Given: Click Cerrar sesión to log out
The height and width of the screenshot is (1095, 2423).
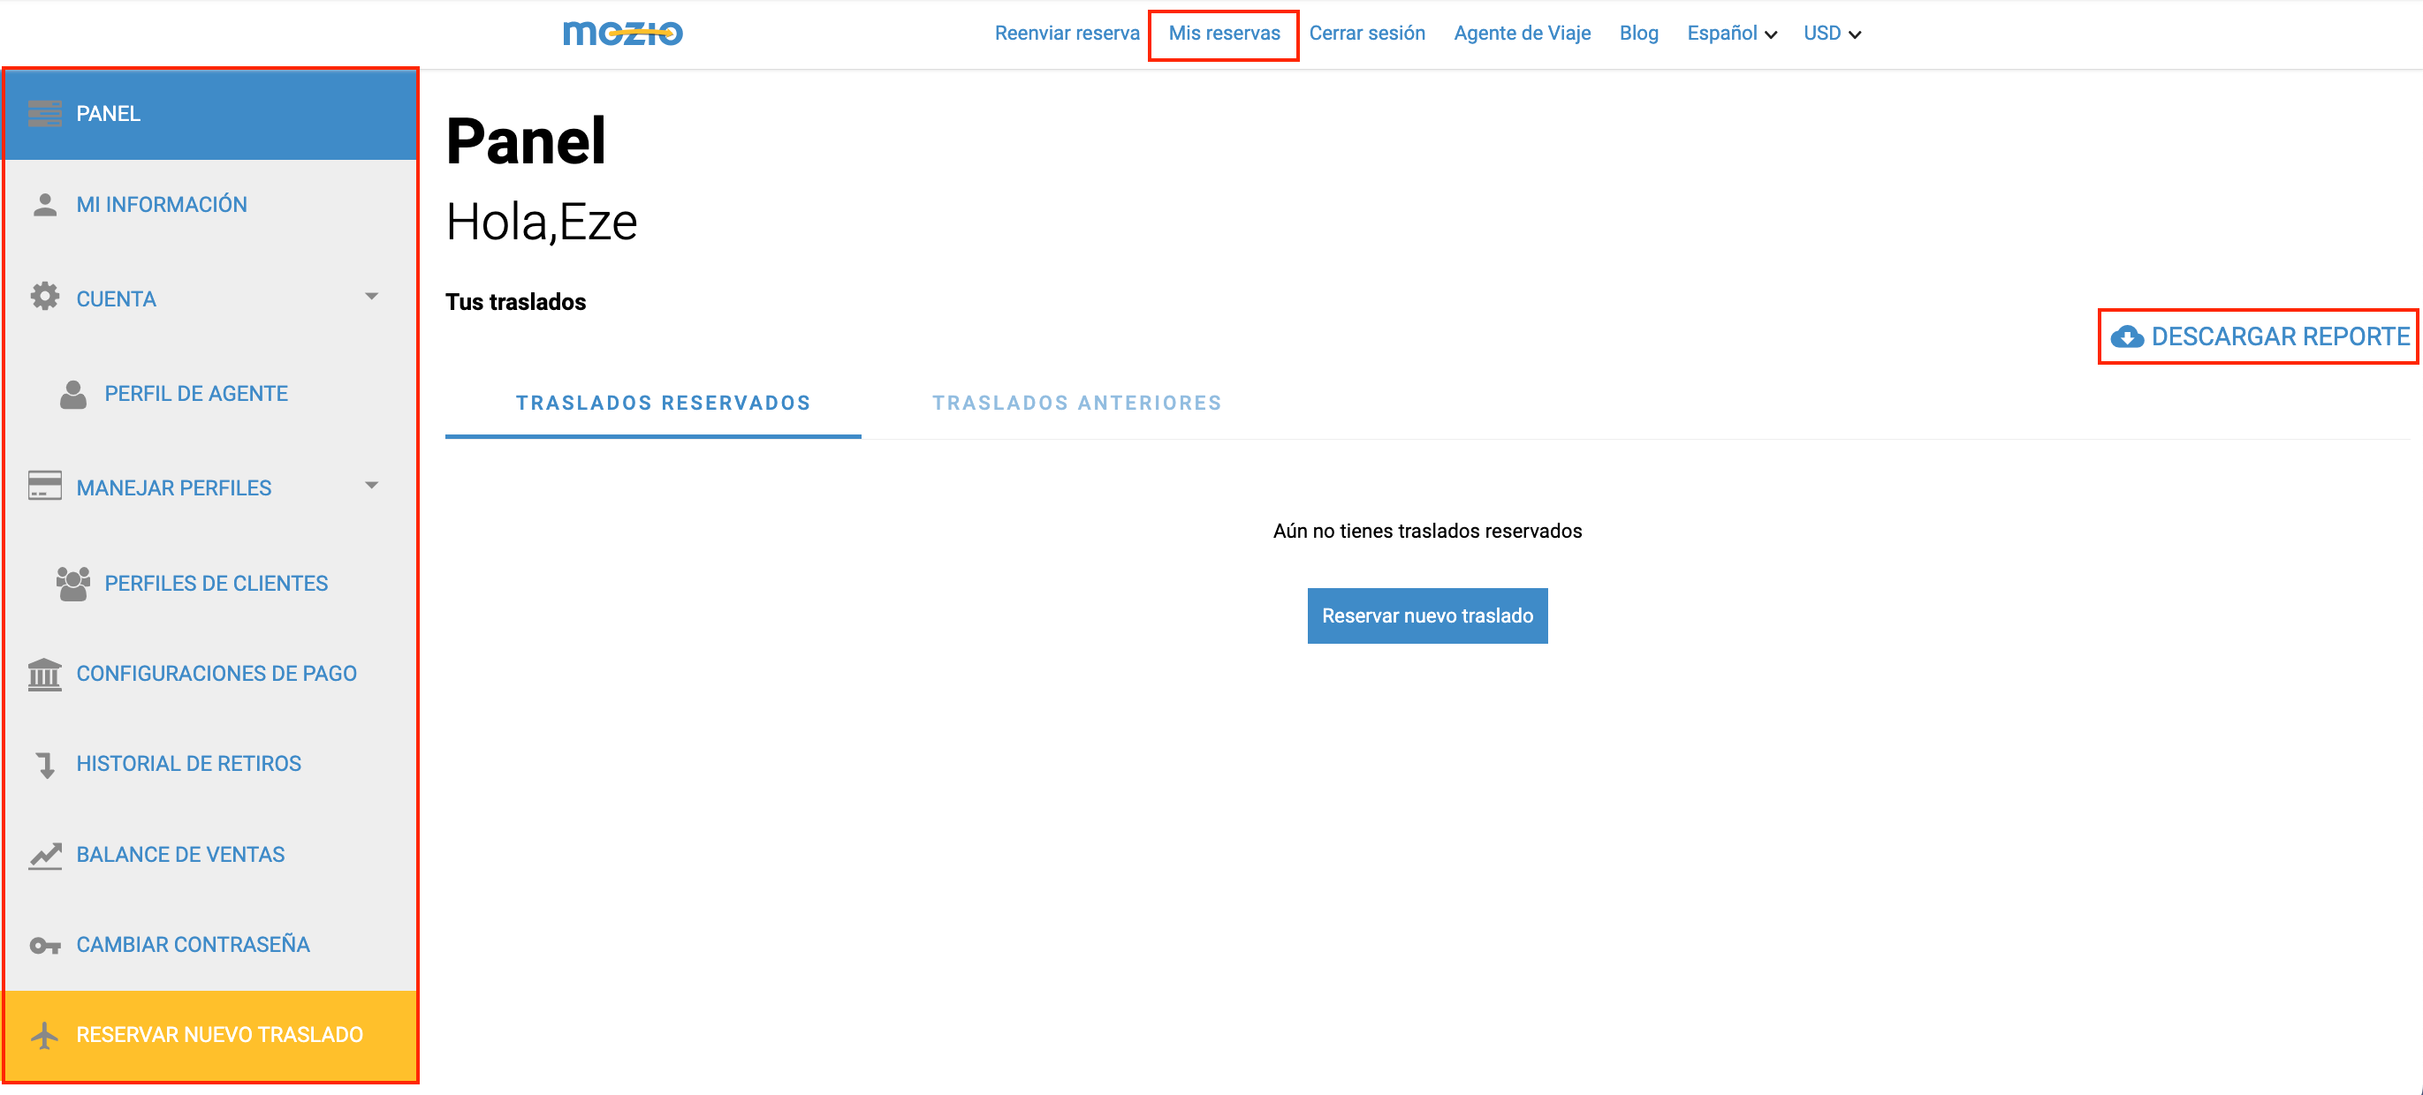Looking at the screenshot, I should (x=1368, y=34).
